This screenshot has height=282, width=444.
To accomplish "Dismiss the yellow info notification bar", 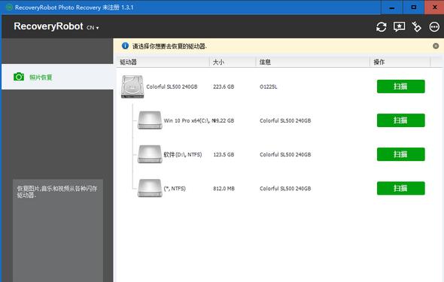I will click(x=436, y=46).
